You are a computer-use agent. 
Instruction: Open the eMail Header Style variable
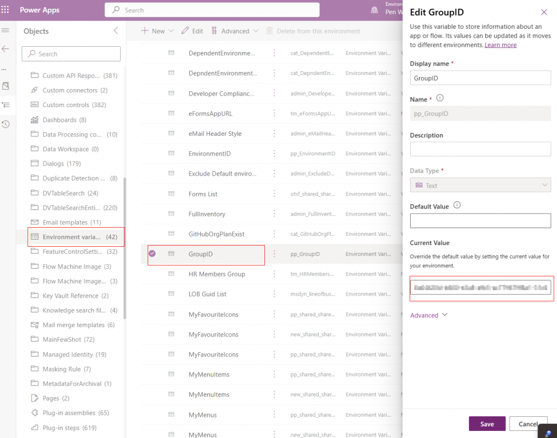[215, 134]
